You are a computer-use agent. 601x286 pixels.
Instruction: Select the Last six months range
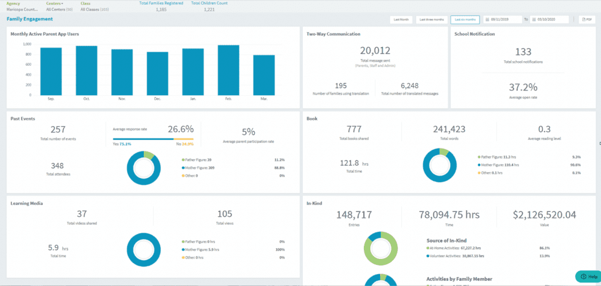[465, 19]
